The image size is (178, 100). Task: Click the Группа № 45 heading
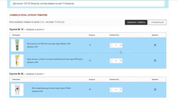[16, 74]
